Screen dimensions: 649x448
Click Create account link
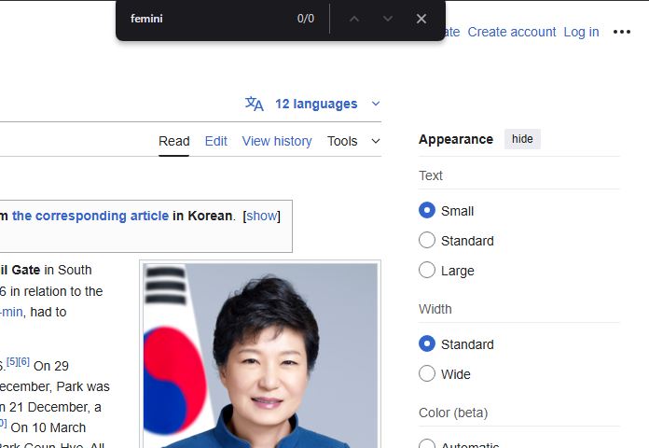512,32
